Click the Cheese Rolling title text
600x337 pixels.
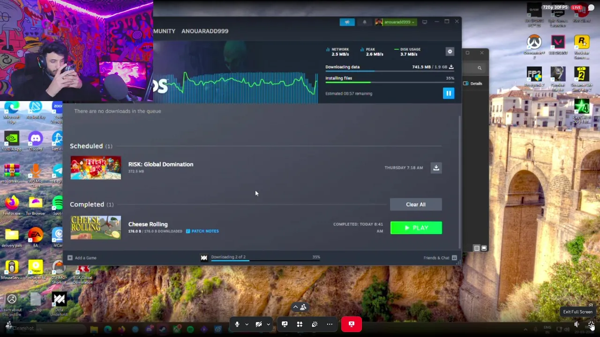coord(148,224)
